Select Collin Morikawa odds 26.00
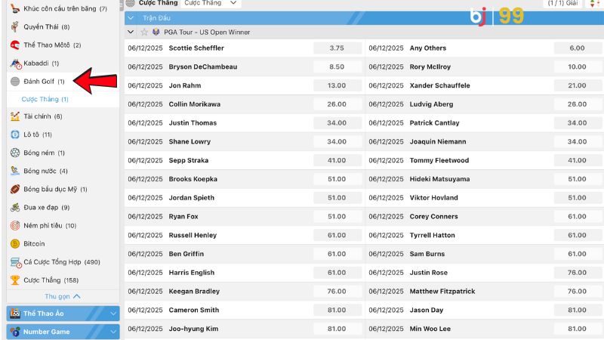 point(337,104)
